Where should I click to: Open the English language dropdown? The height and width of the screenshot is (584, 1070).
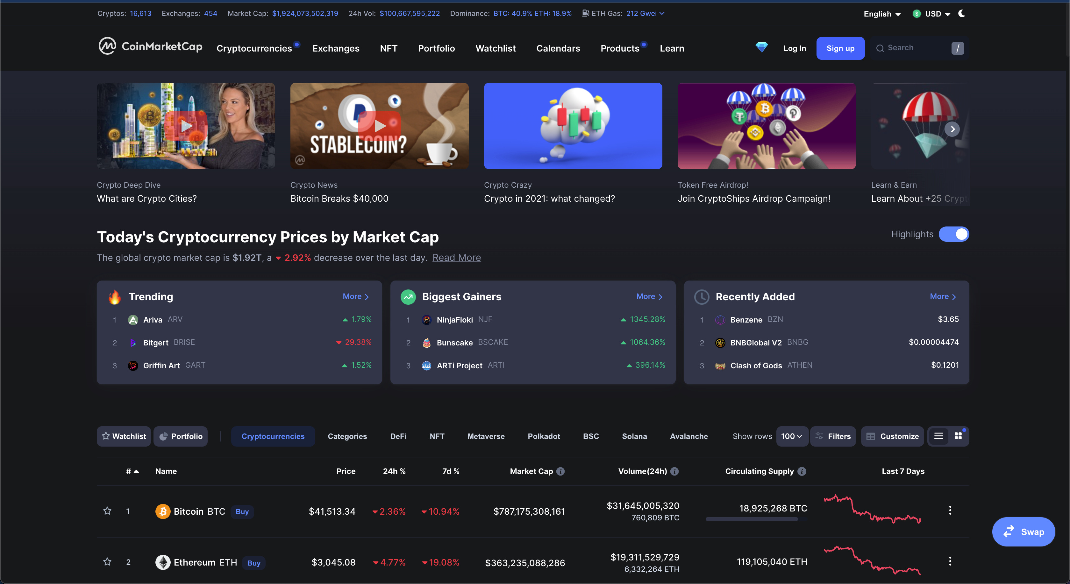pyautogui.click(x=882, y=14)
